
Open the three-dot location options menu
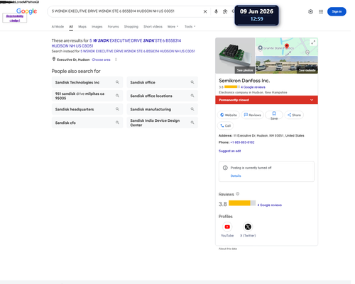116,59
